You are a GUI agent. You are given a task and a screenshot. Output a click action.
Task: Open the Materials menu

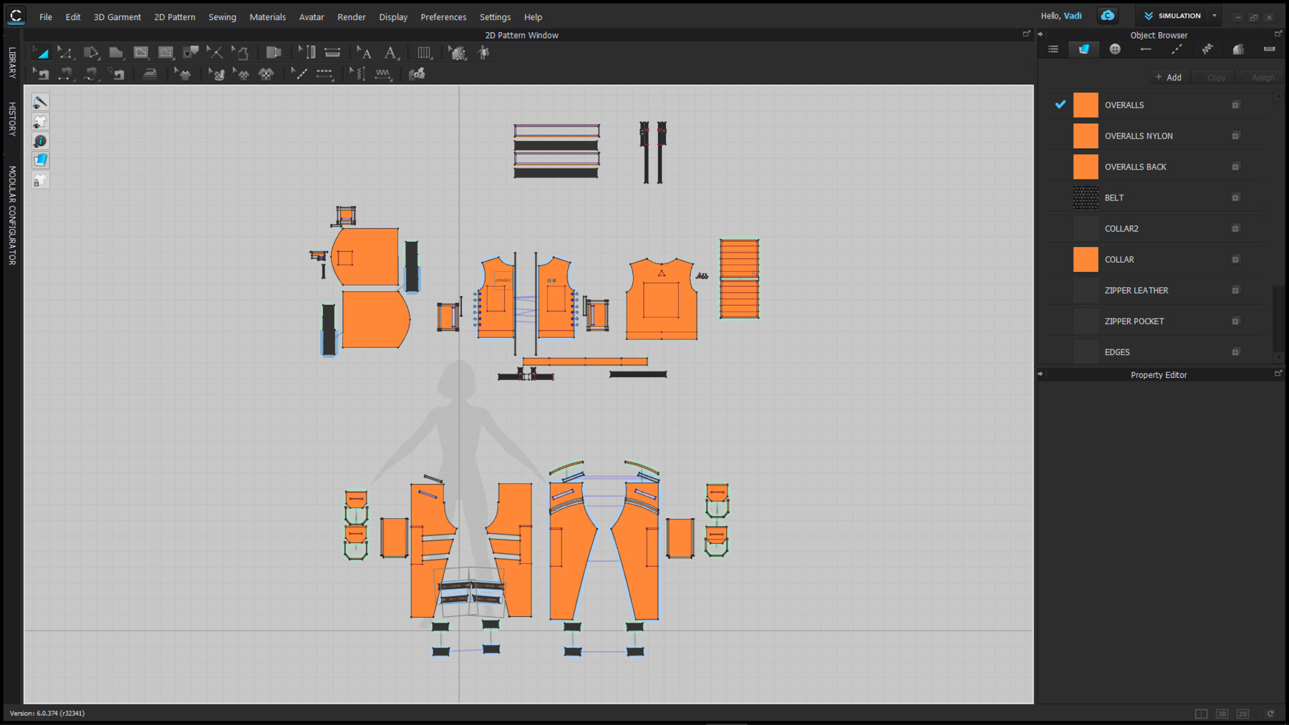[x=267, y=17]
